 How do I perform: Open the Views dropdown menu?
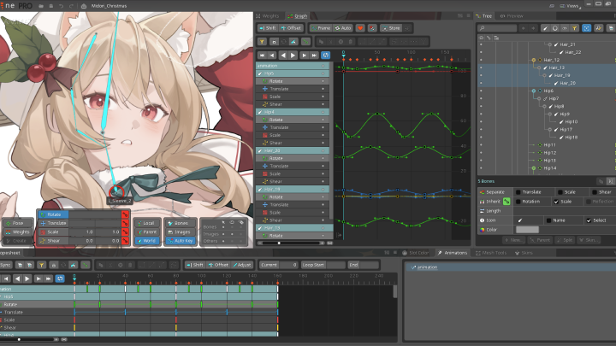pos(569,6)
